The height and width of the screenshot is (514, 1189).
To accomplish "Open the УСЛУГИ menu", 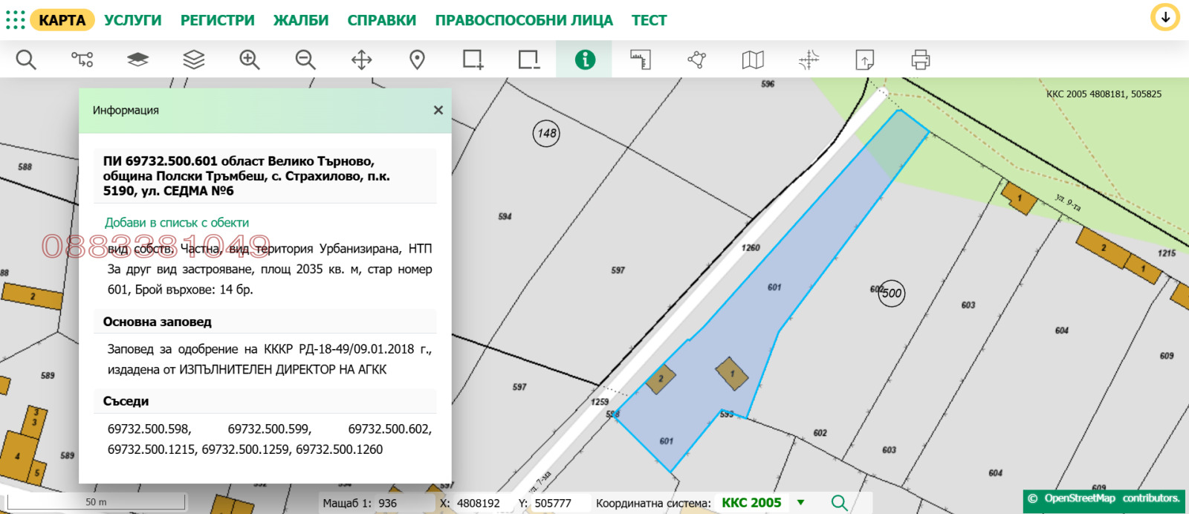I will (x=133, y=20).
